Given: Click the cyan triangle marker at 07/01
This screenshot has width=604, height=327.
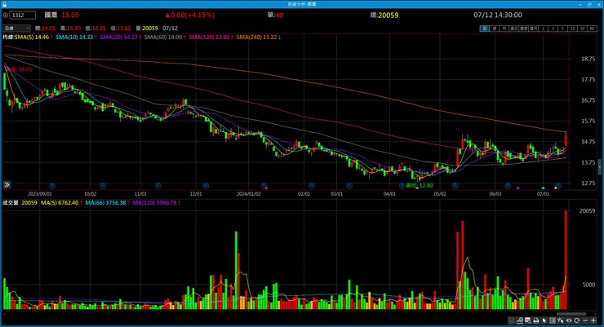Looking at the screenshot, I should 543,188.
